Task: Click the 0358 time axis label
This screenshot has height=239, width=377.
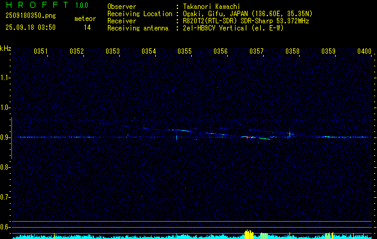Action: tap(292, 51)
